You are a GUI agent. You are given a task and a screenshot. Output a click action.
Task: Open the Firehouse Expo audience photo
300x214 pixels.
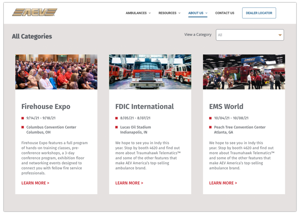click(x=56, y=72)
